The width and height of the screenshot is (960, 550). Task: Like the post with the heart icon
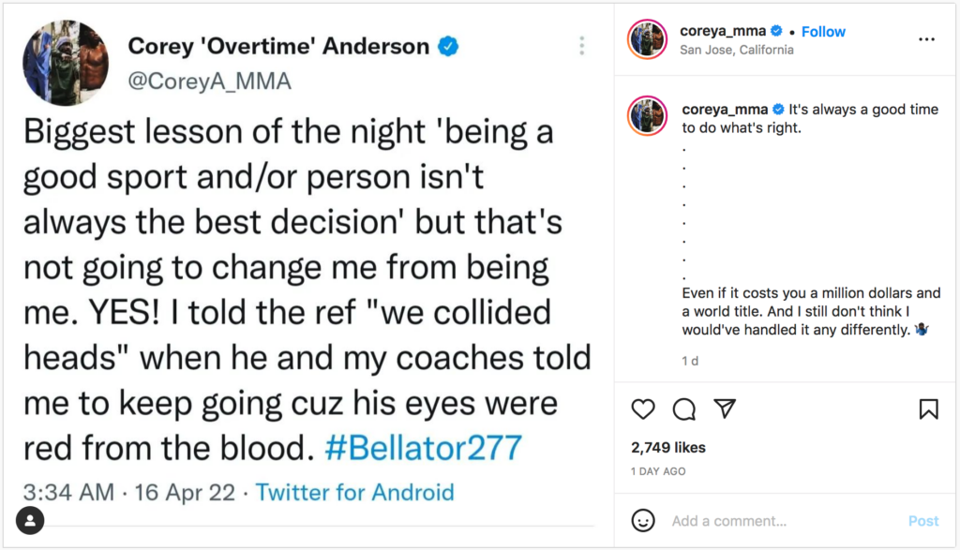tap(643, 409)
